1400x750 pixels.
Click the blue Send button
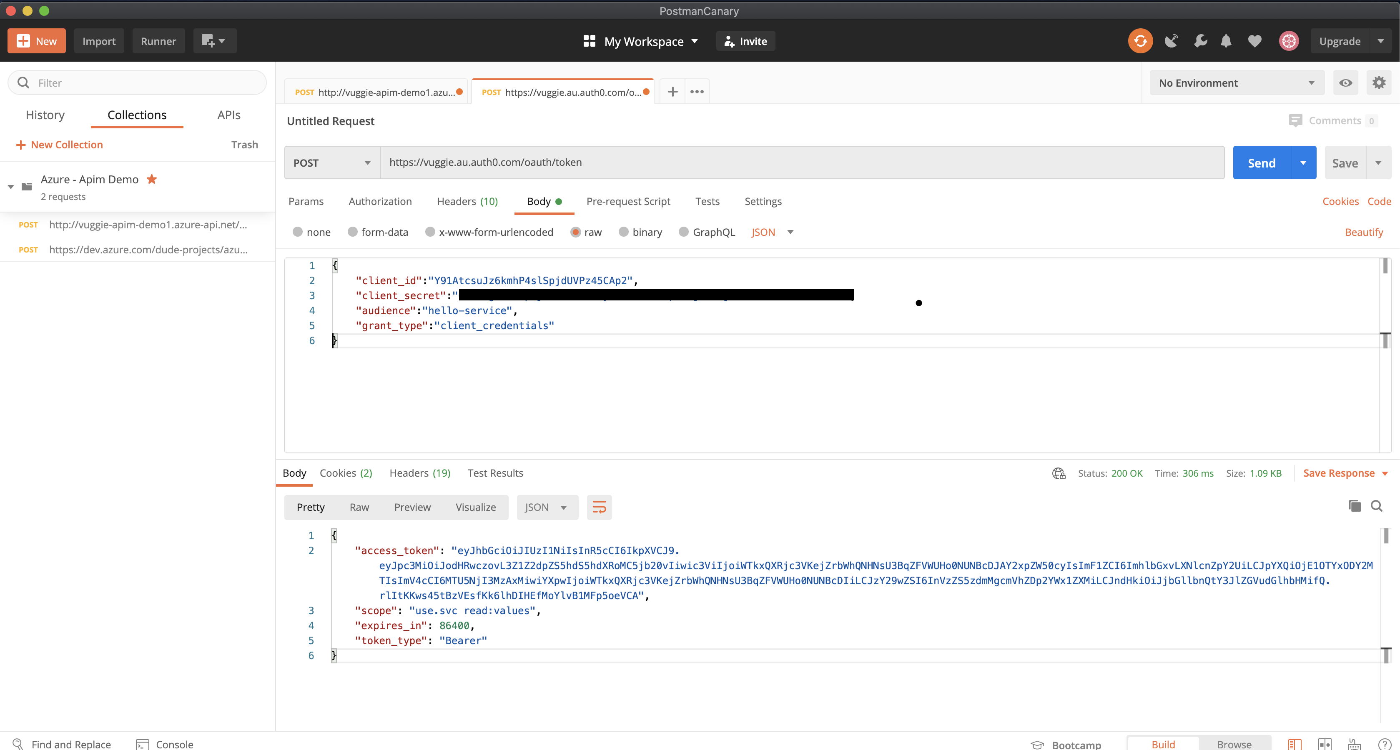coord(1261,163)
